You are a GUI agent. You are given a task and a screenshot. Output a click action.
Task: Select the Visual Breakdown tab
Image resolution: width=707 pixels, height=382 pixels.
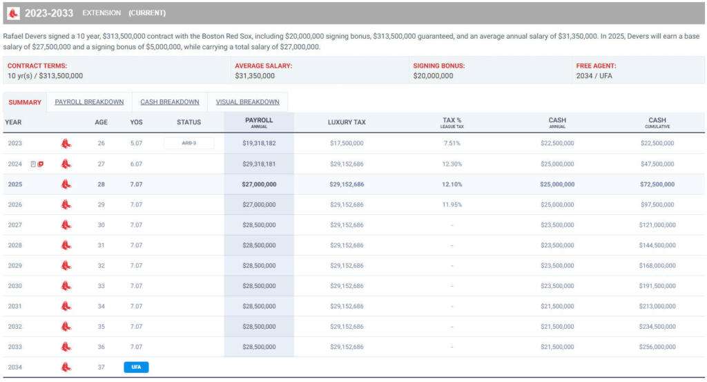247,102
